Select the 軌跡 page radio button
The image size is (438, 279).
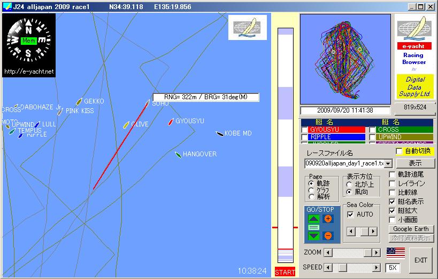311,184
